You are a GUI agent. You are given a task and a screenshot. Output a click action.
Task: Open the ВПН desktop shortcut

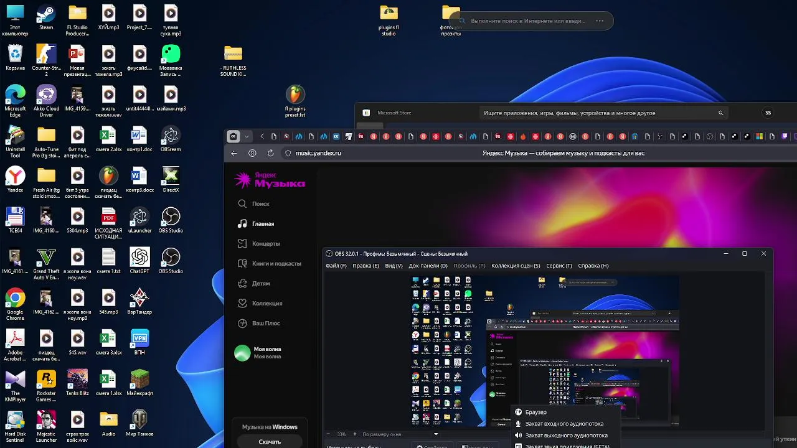pyautogui.click(x=139, y=342)
